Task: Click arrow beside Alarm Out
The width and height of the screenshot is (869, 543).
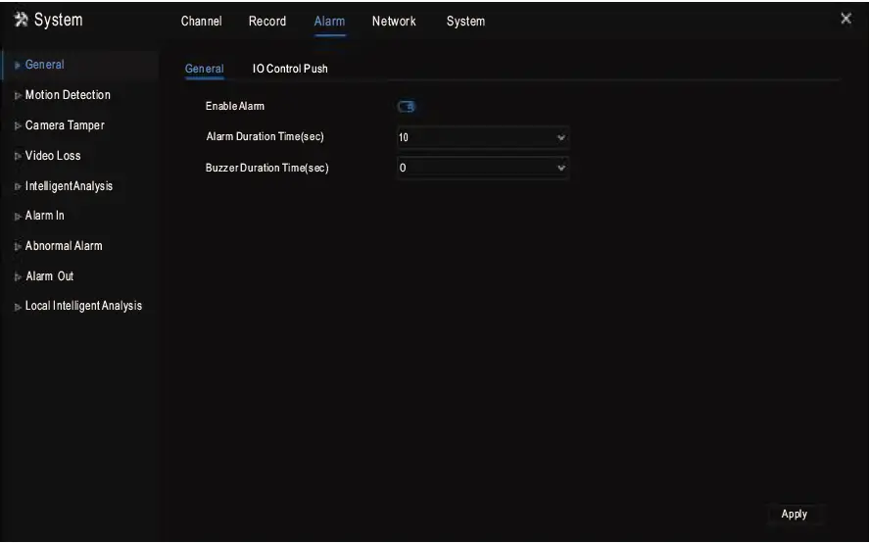Action: (x=18, y=276)
